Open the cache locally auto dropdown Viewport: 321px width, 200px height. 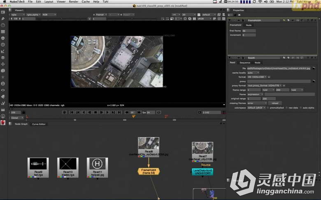253,73
